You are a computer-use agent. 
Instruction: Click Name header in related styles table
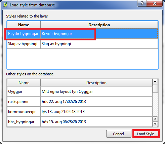[x=24, y=25]
